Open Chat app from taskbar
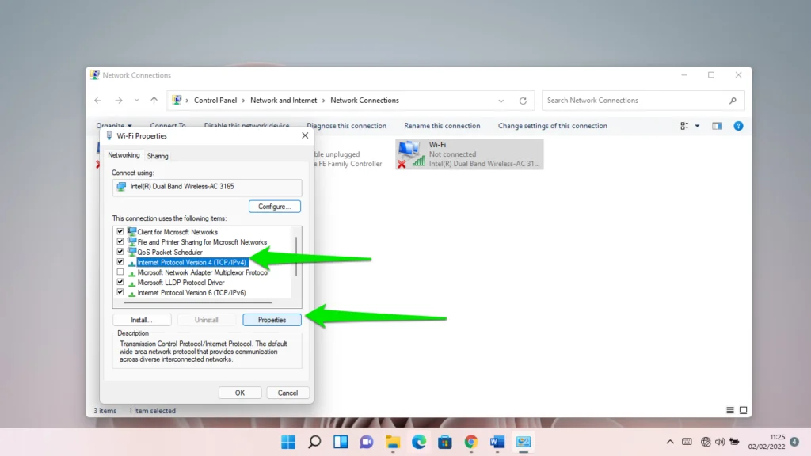Screen dimensions: 811x456 tap(367, 442)
